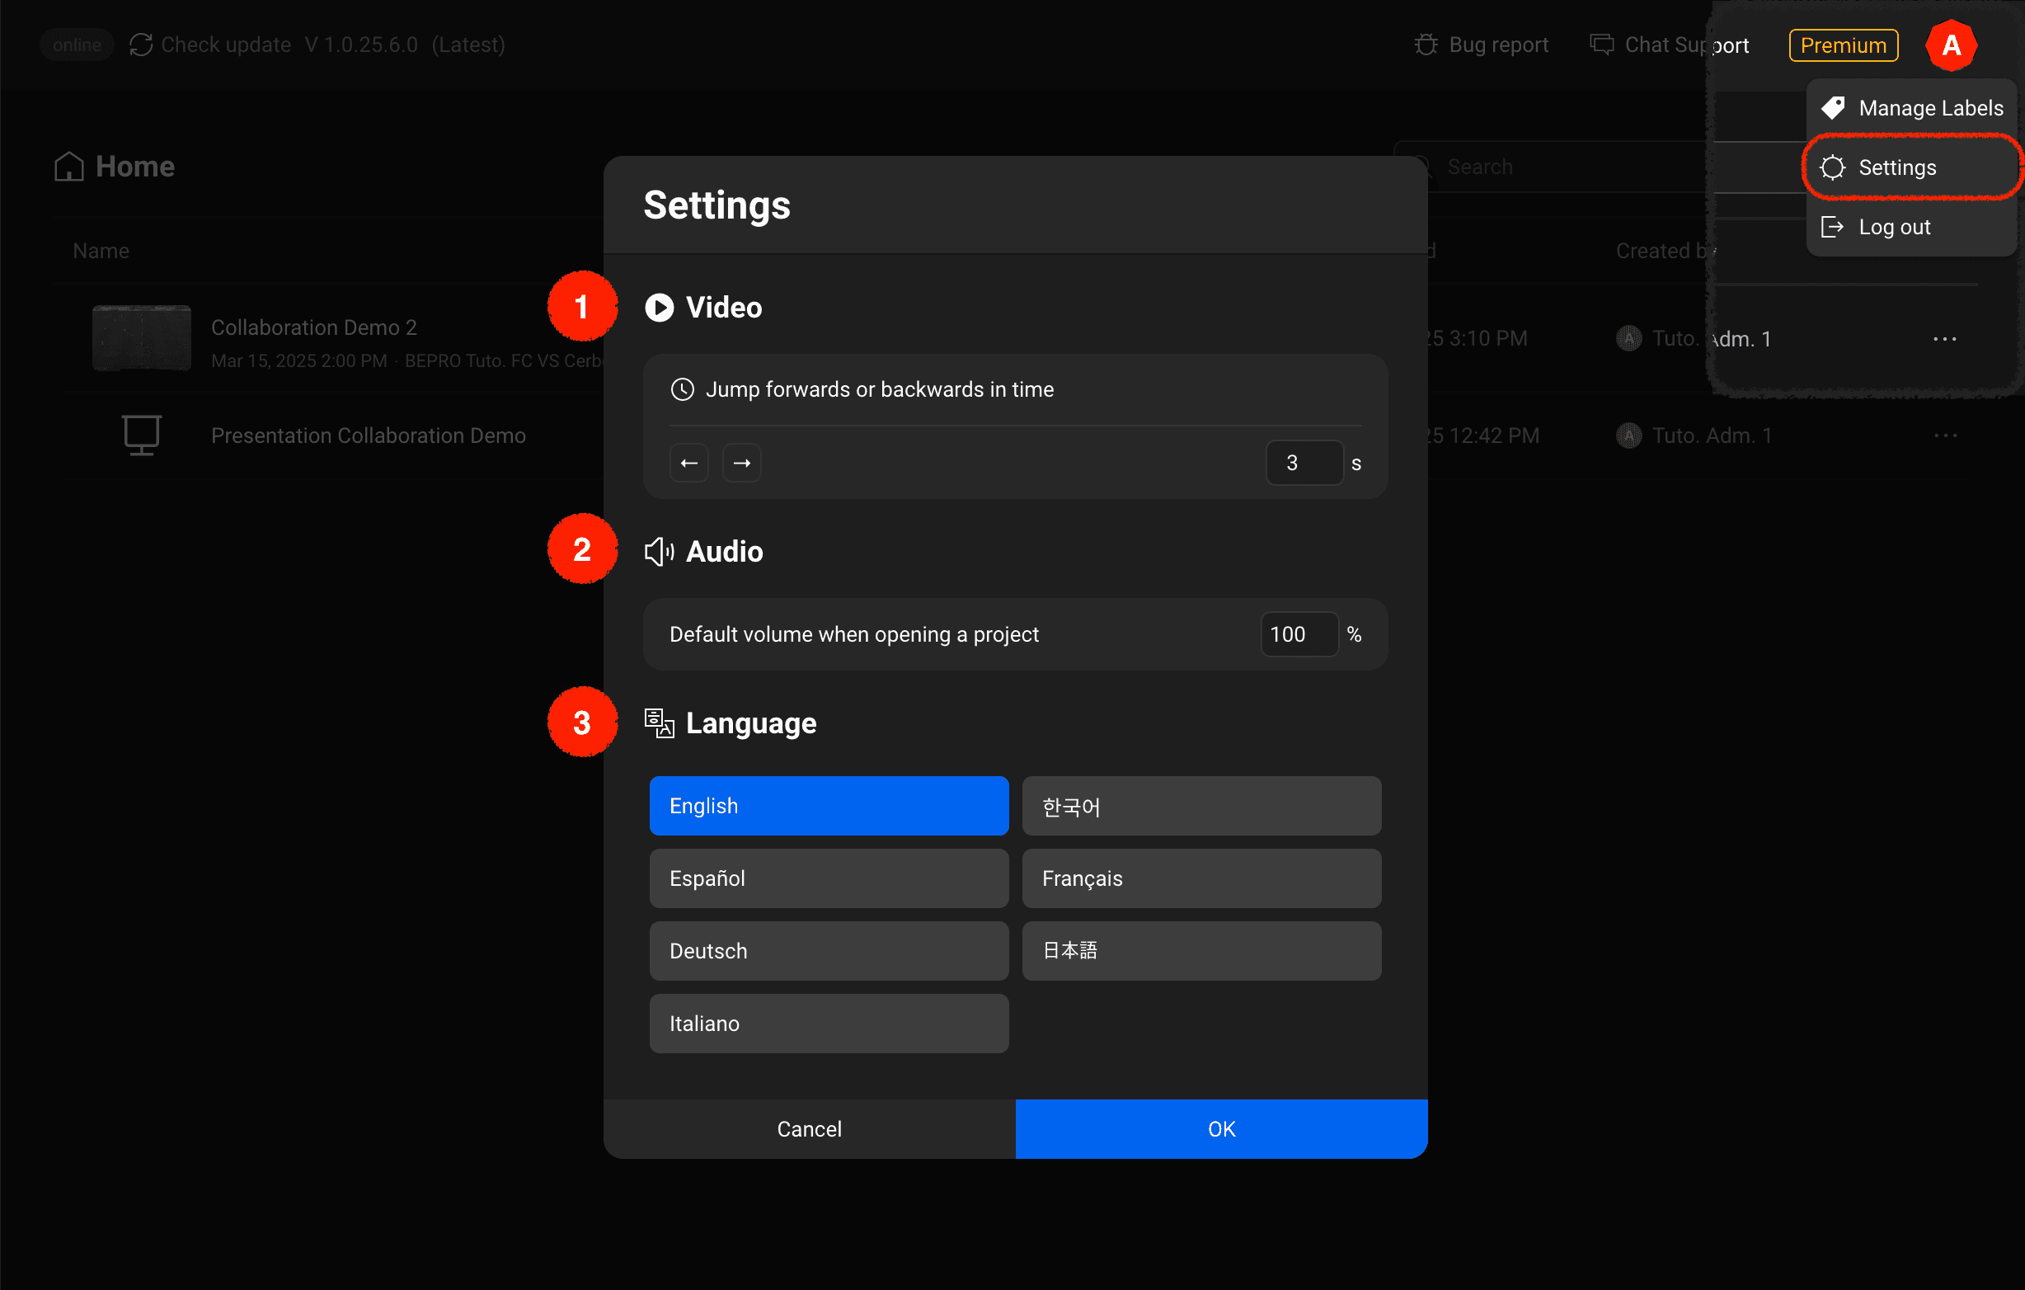Select Español language option

click(x=829, y=878)
